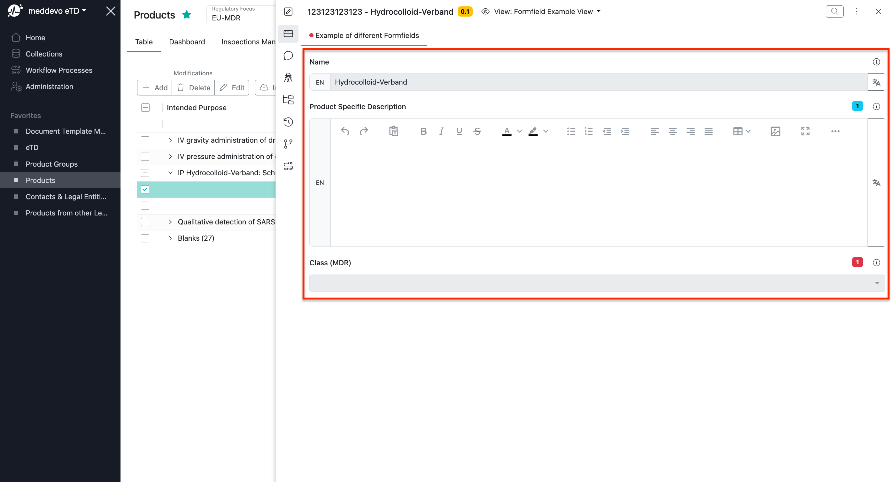
Task: Toggle the header select-all checkbox
Action: (x=145, y=108)
